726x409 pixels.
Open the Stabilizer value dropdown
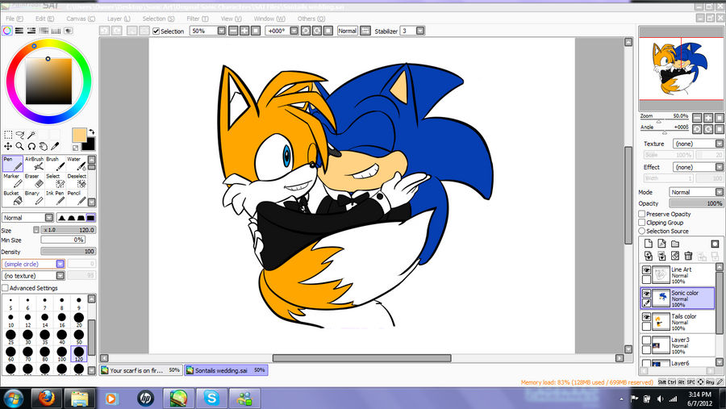[x=420, y=31]
